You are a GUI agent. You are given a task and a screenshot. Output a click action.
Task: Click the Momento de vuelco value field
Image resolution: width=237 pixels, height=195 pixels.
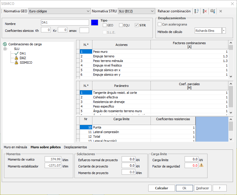tap(53, 159)
